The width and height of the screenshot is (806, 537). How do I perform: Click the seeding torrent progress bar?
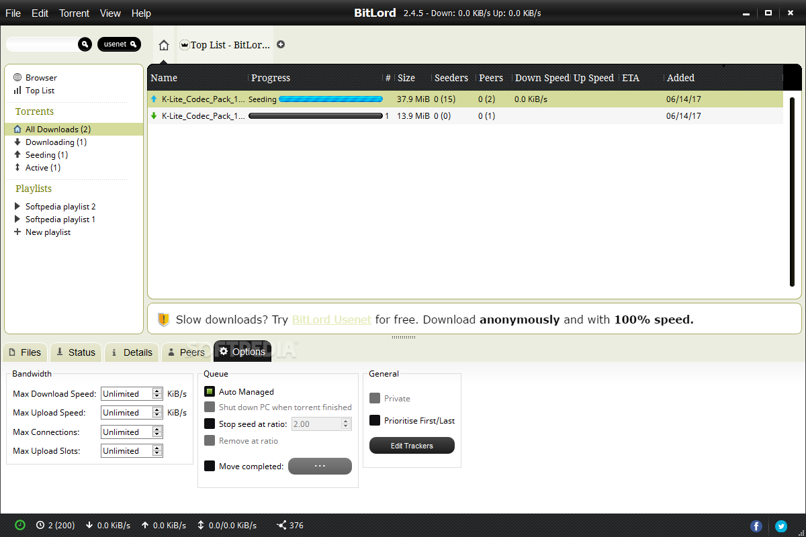330,99
